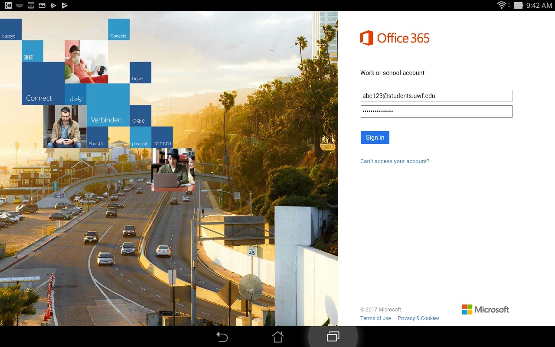Screen dimensions: 555x347
Task: Click the "povezati" tile
Action: (140, 137)
